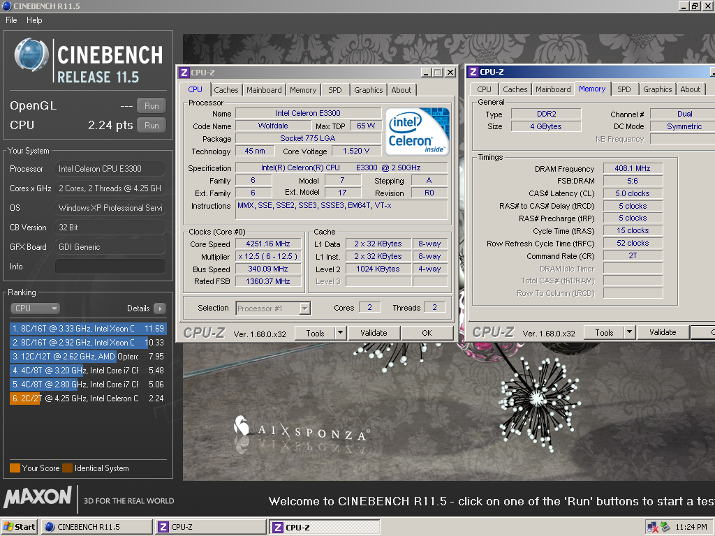Click the Bus Speed value 340.09 MHz
The image size is (715, 536).
(268, 269)
